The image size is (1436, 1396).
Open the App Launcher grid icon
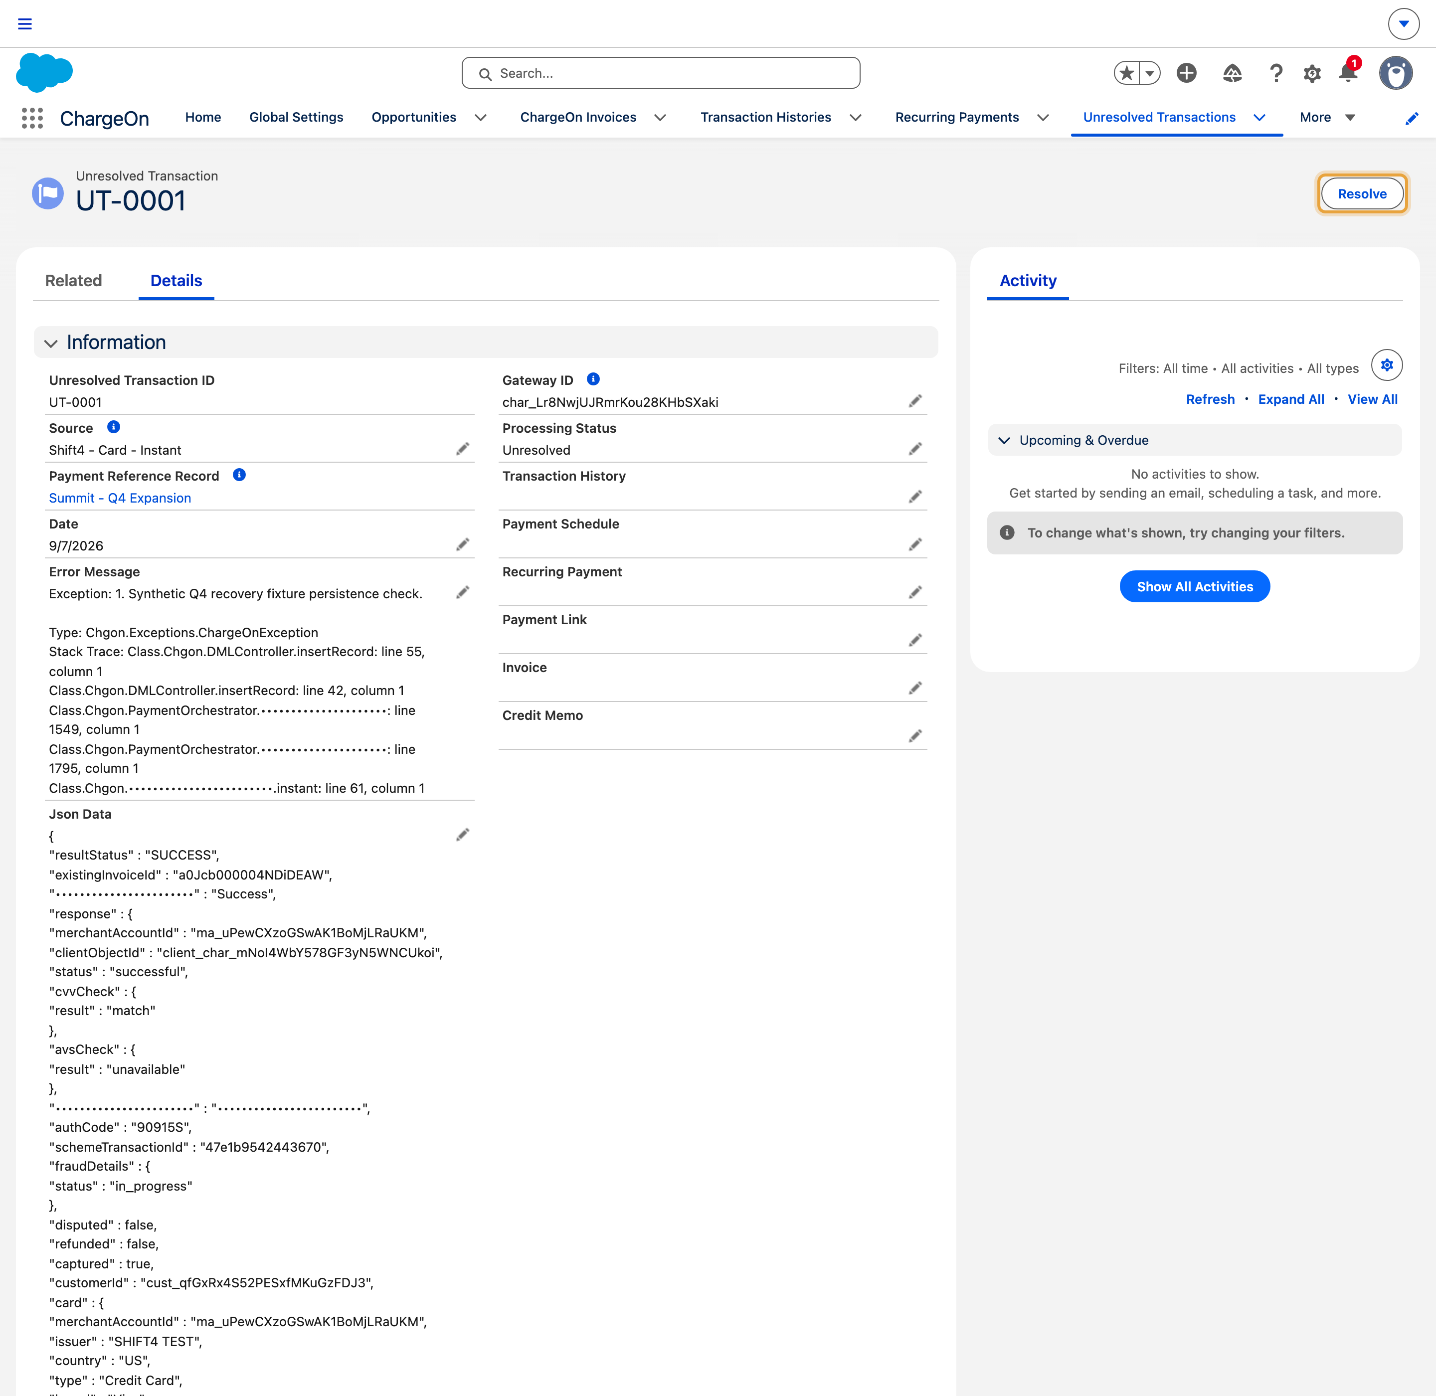(x=32, y=118)
